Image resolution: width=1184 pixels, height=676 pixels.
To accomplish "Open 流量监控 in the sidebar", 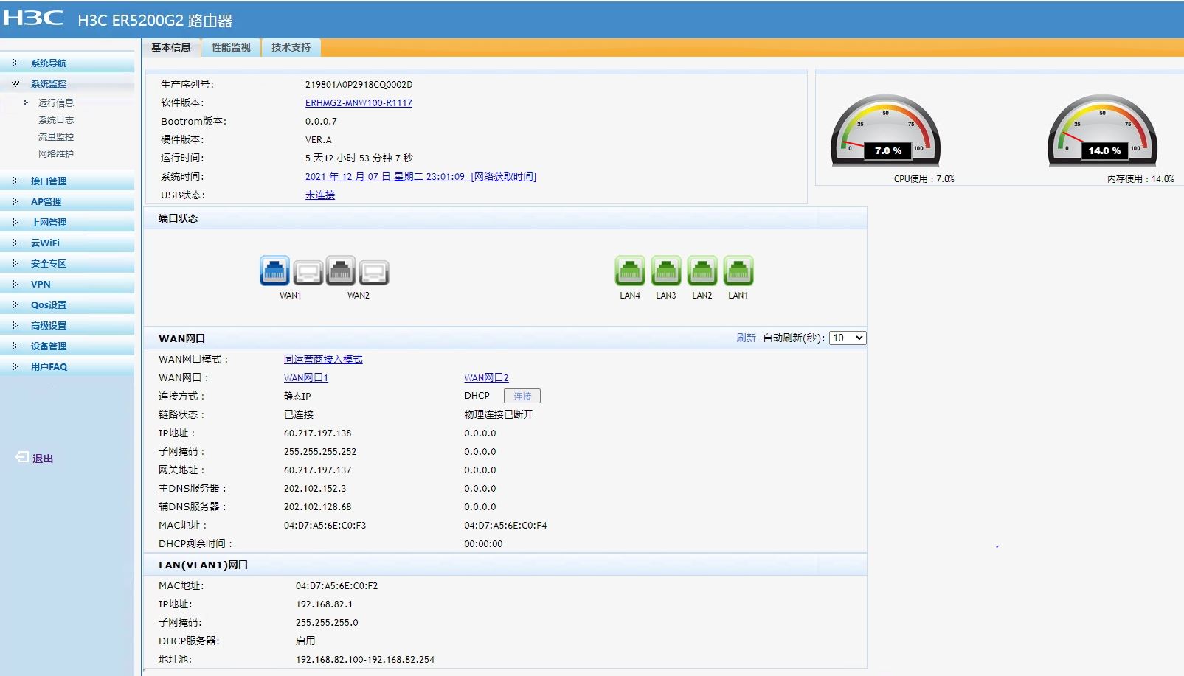I will [x=56, y=136].
